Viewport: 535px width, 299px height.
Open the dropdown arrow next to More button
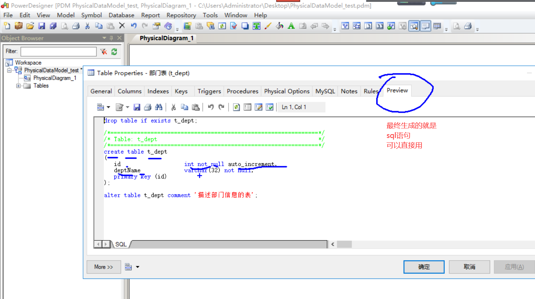(138, 267)
